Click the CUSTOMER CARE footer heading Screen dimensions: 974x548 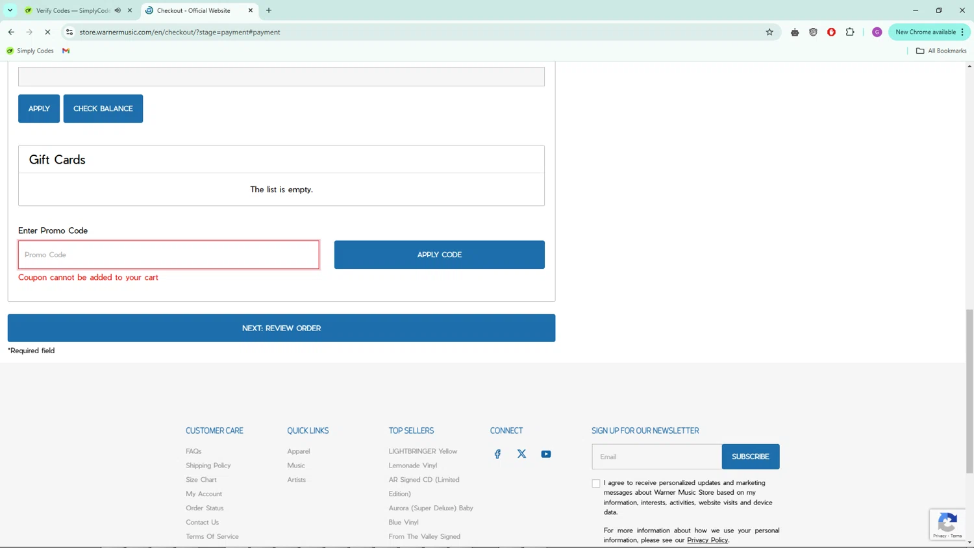(x=214, y=430)
